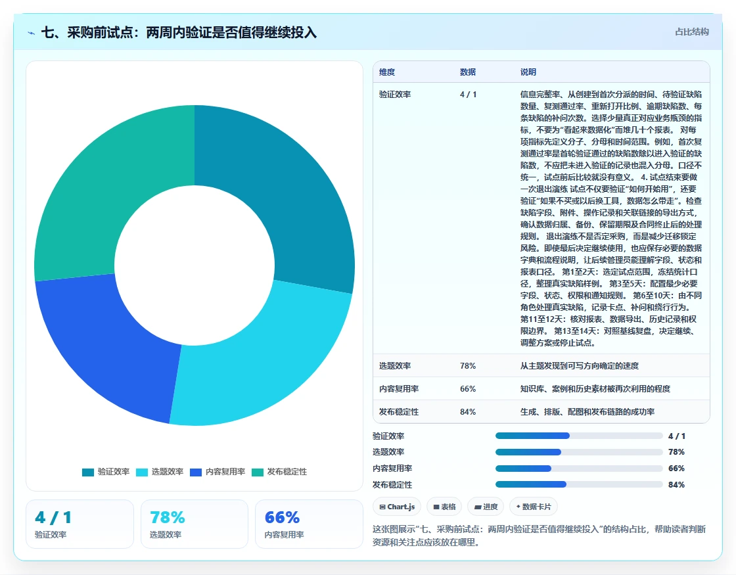Click 选题效率 cell in the table
736x575 pixels.
(395, 365)
